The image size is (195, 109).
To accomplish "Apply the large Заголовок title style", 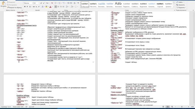I will [118, 5].
